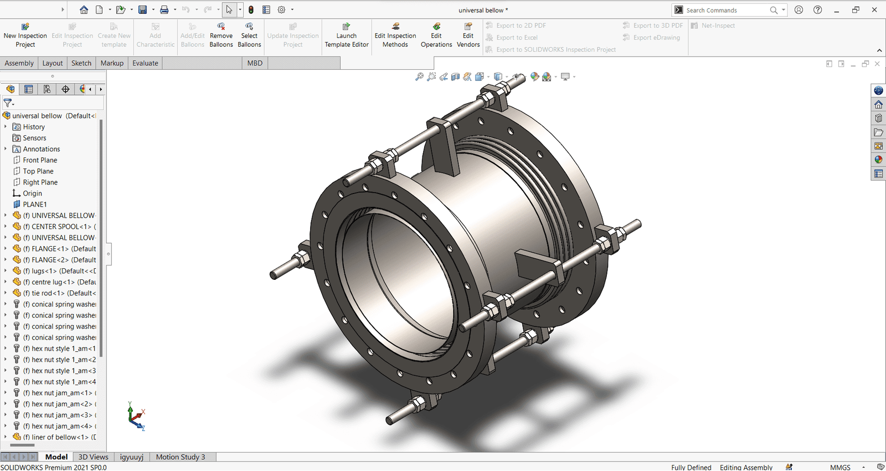Expand the CENTER SPOOL<1> component
The height and width of the screenshot is (471, 886).
(x=6, y=227)
